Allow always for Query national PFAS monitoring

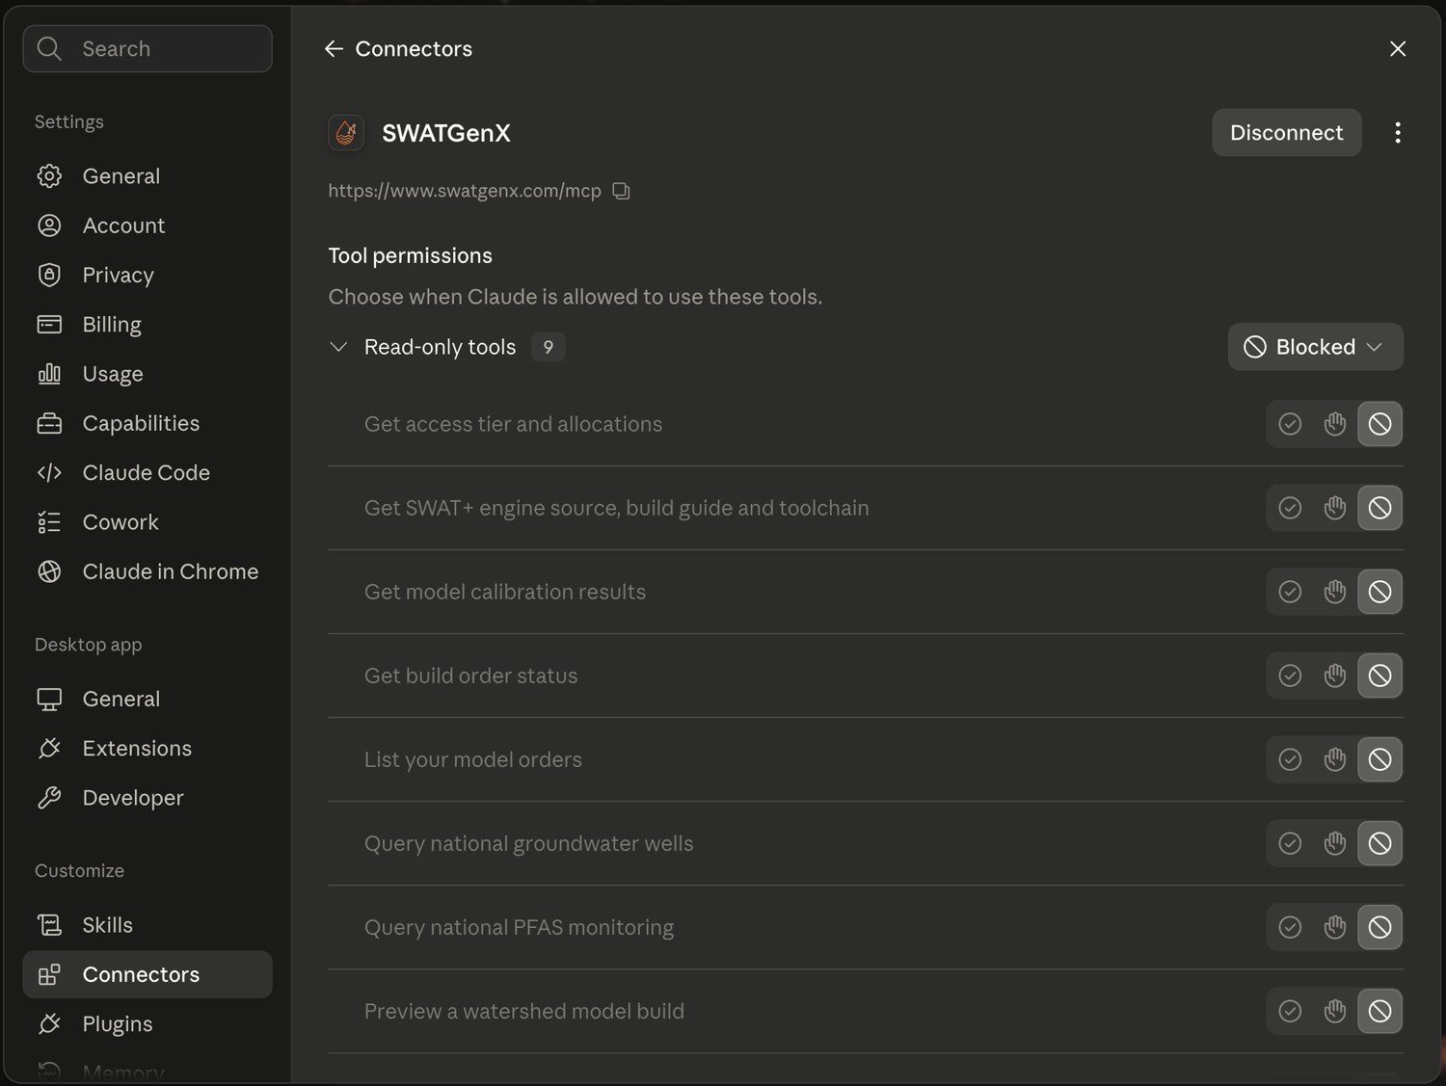tap(1290, 927)
